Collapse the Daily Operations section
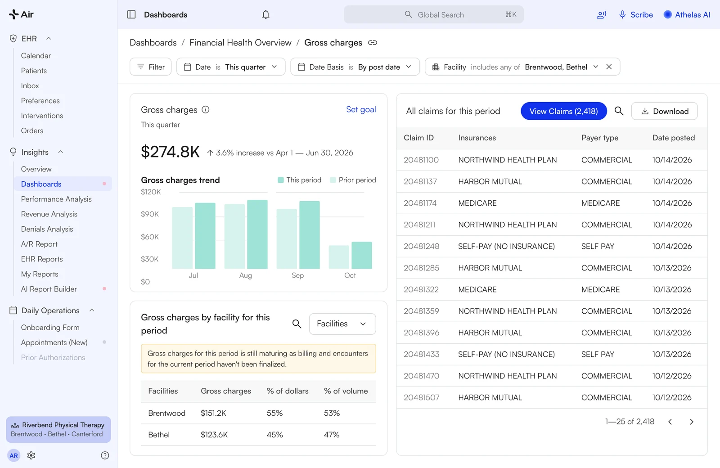 [92, 310]
